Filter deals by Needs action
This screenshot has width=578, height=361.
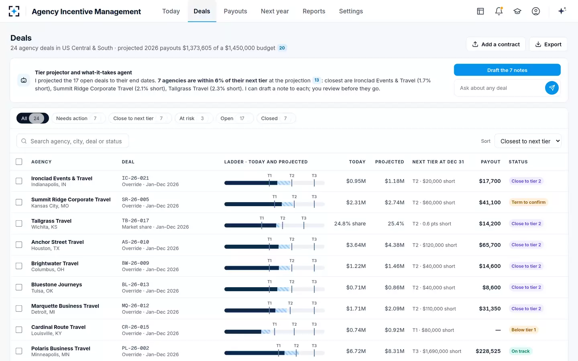(78, 118)
